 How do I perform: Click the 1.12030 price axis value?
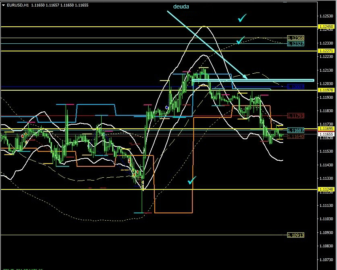[326, 83]
